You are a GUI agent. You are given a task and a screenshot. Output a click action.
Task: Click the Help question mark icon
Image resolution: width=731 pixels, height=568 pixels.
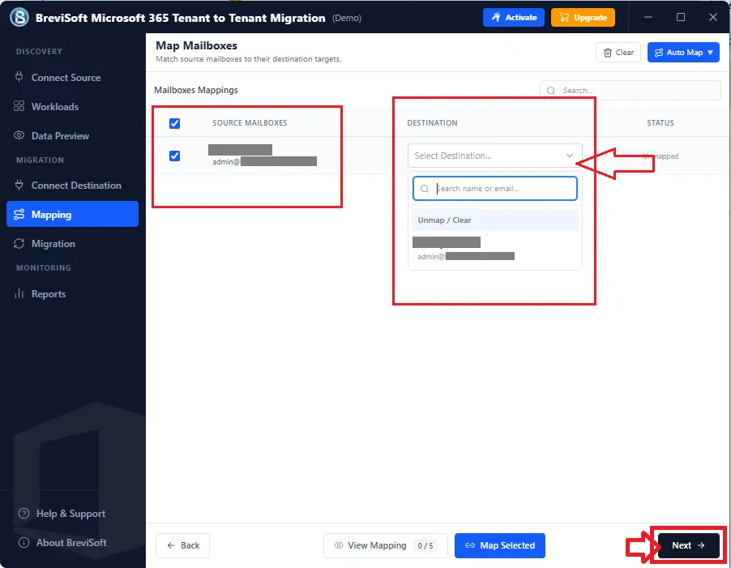pyautogui.click(x=24, y=514)
